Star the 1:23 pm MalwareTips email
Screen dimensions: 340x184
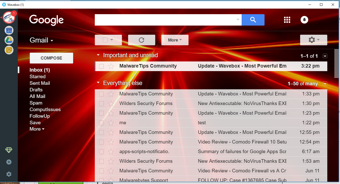pos(111,113)
